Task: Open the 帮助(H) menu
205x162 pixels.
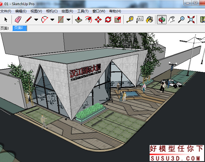Action: [x=115, y=11]
